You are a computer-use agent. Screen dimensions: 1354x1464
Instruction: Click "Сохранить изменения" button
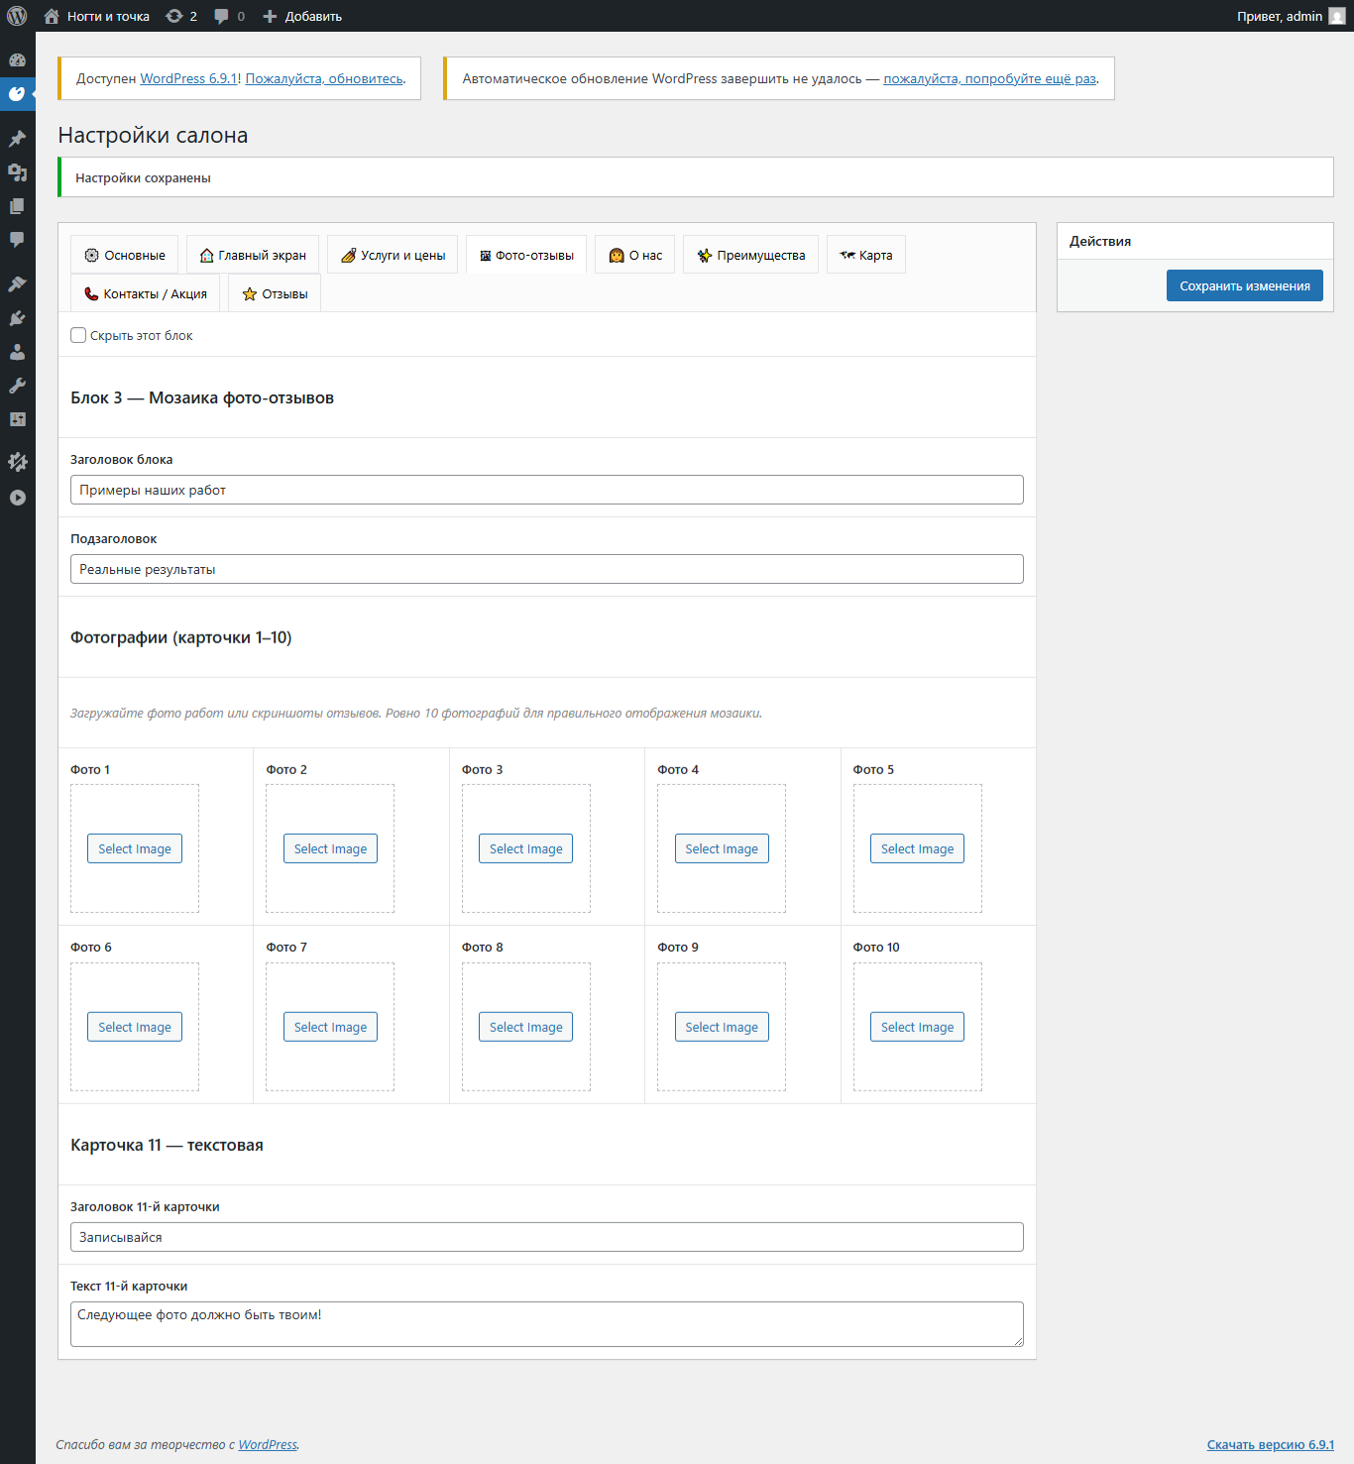pos(1245,285)
